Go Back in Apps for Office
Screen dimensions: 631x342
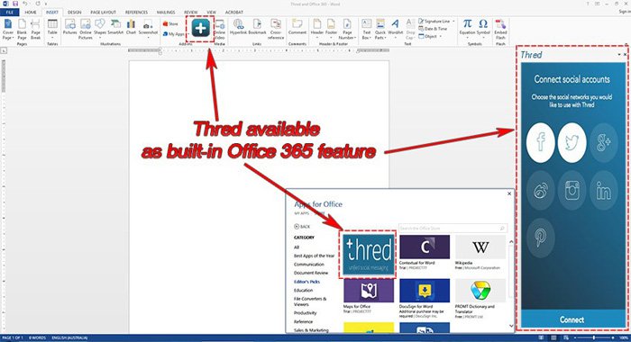302,227
